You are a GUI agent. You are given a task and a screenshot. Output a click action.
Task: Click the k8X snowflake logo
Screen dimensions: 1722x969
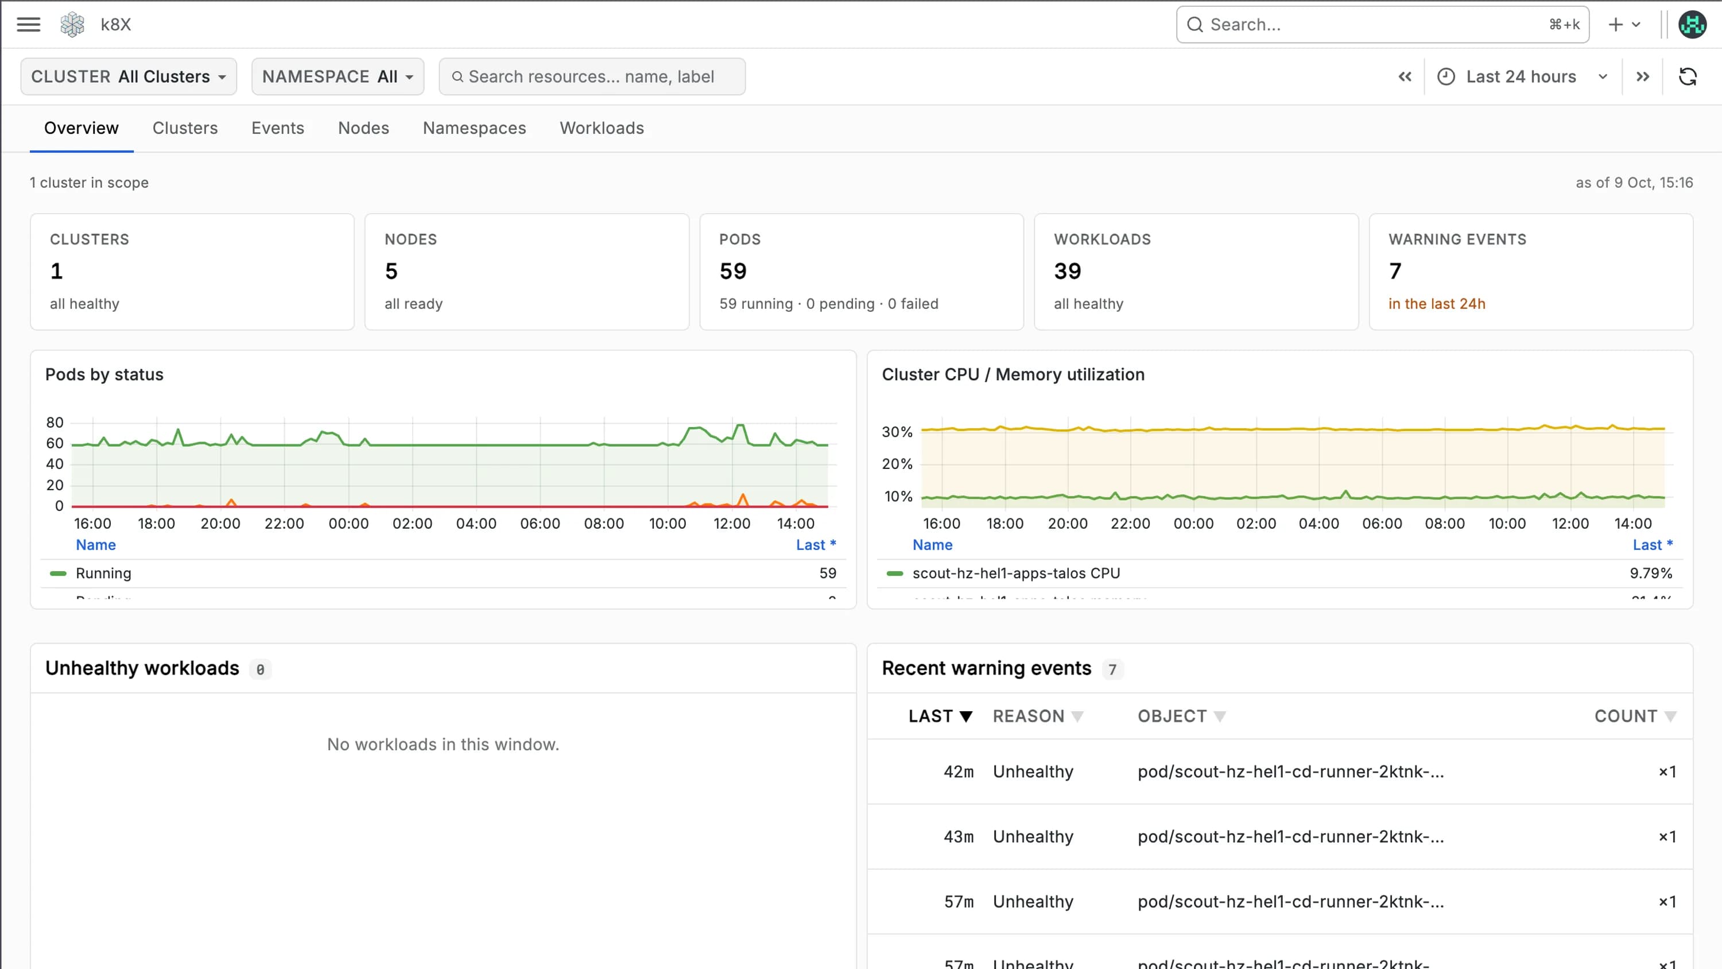[x=72, y=25]
